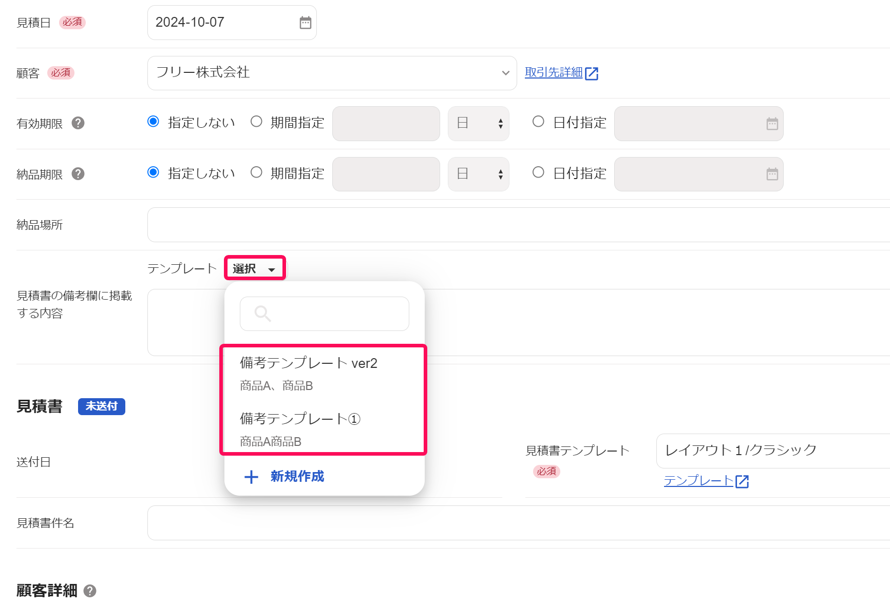The width and height of the screenshot is (890, 606).
Task: Click the 見積日 date field
Action: (232, 23)
